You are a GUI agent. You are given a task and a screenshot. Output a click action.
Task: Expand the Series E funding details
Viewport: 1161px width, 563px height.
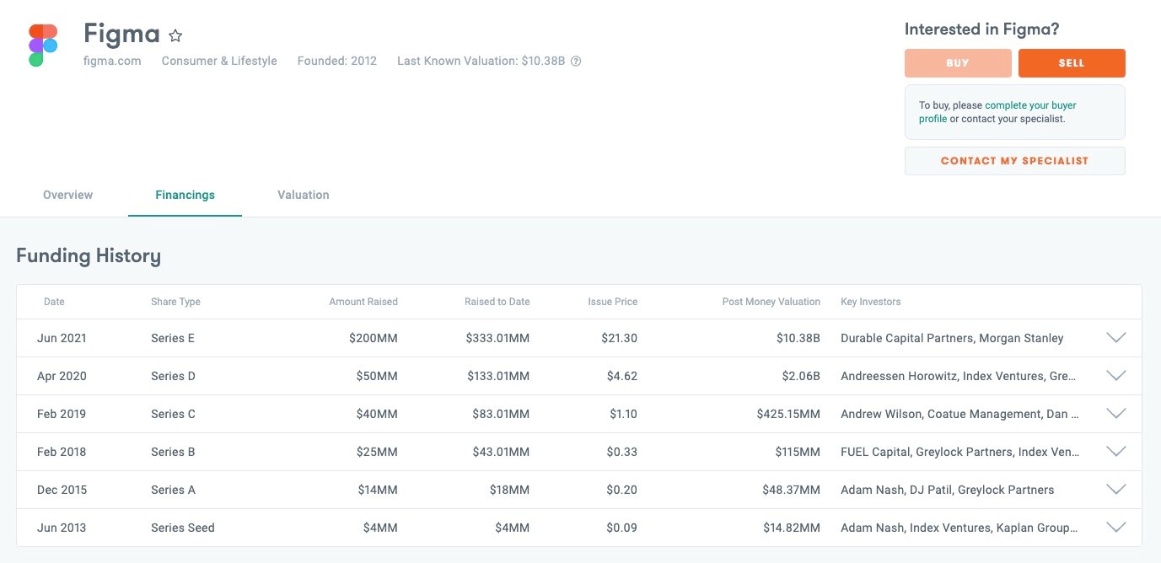1115,337
